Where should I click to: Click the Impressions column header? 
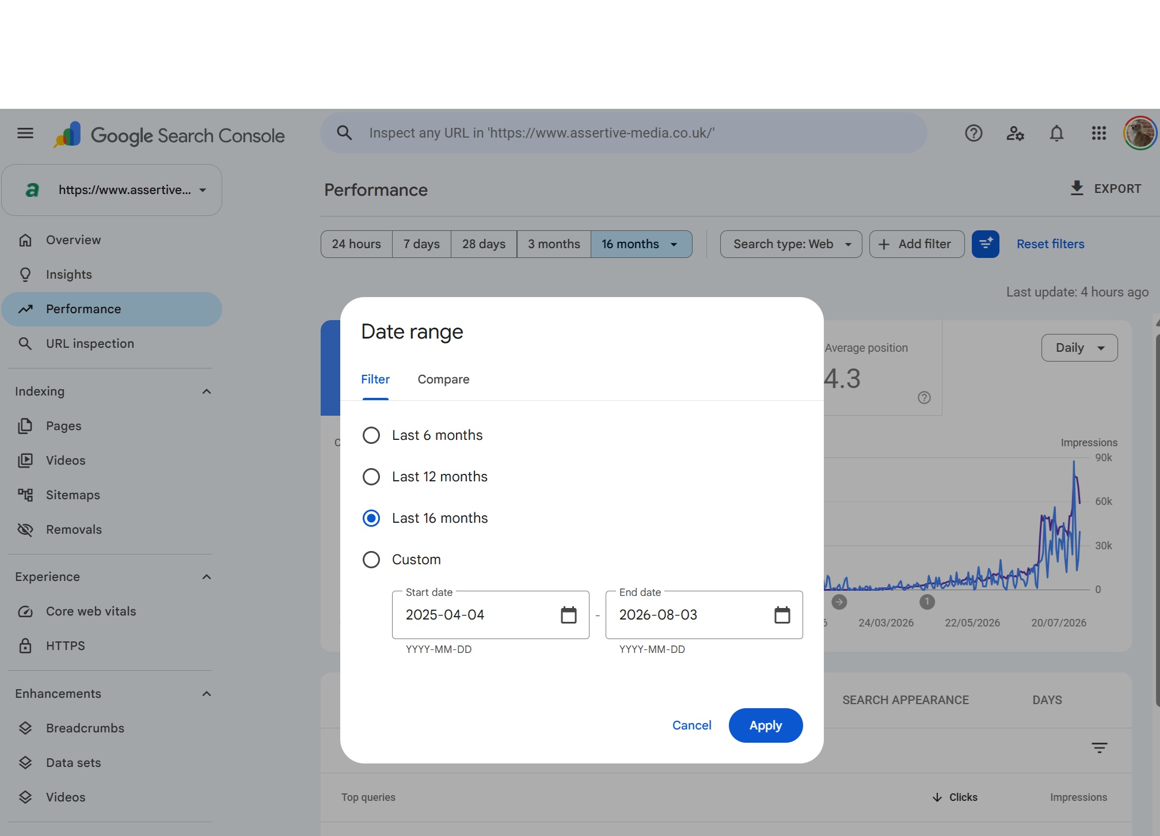pyautogui.click(x=1078, y=797)
